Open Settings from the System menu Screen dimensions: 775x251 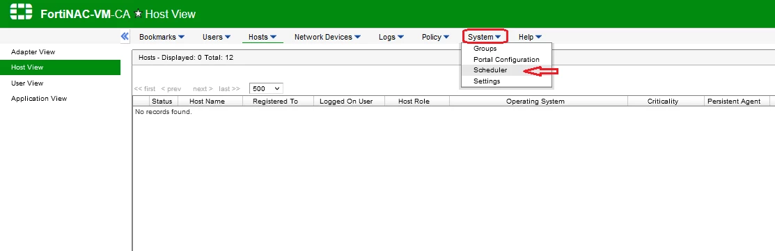pyautogui.click(x=506, y=81)
